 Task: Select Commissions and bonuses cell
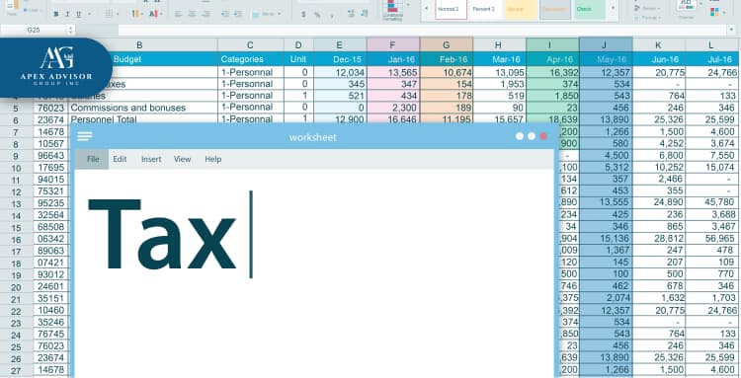[143, 108]
